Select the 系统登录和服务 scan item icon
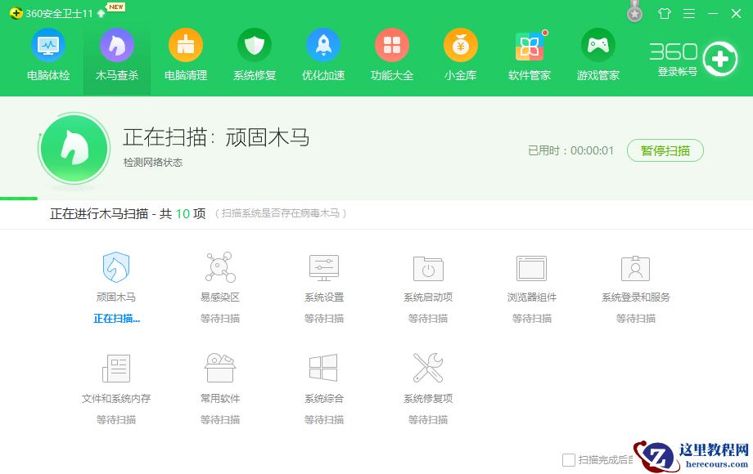The image size is (753, 474). pyautogui.click(x=635, y=268)
